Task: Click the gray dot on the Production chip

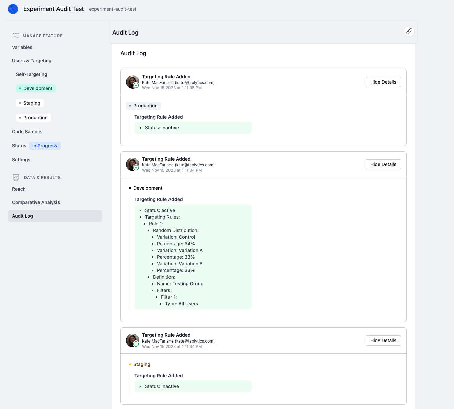Action: pyautogui.click(x=130, y=106)
